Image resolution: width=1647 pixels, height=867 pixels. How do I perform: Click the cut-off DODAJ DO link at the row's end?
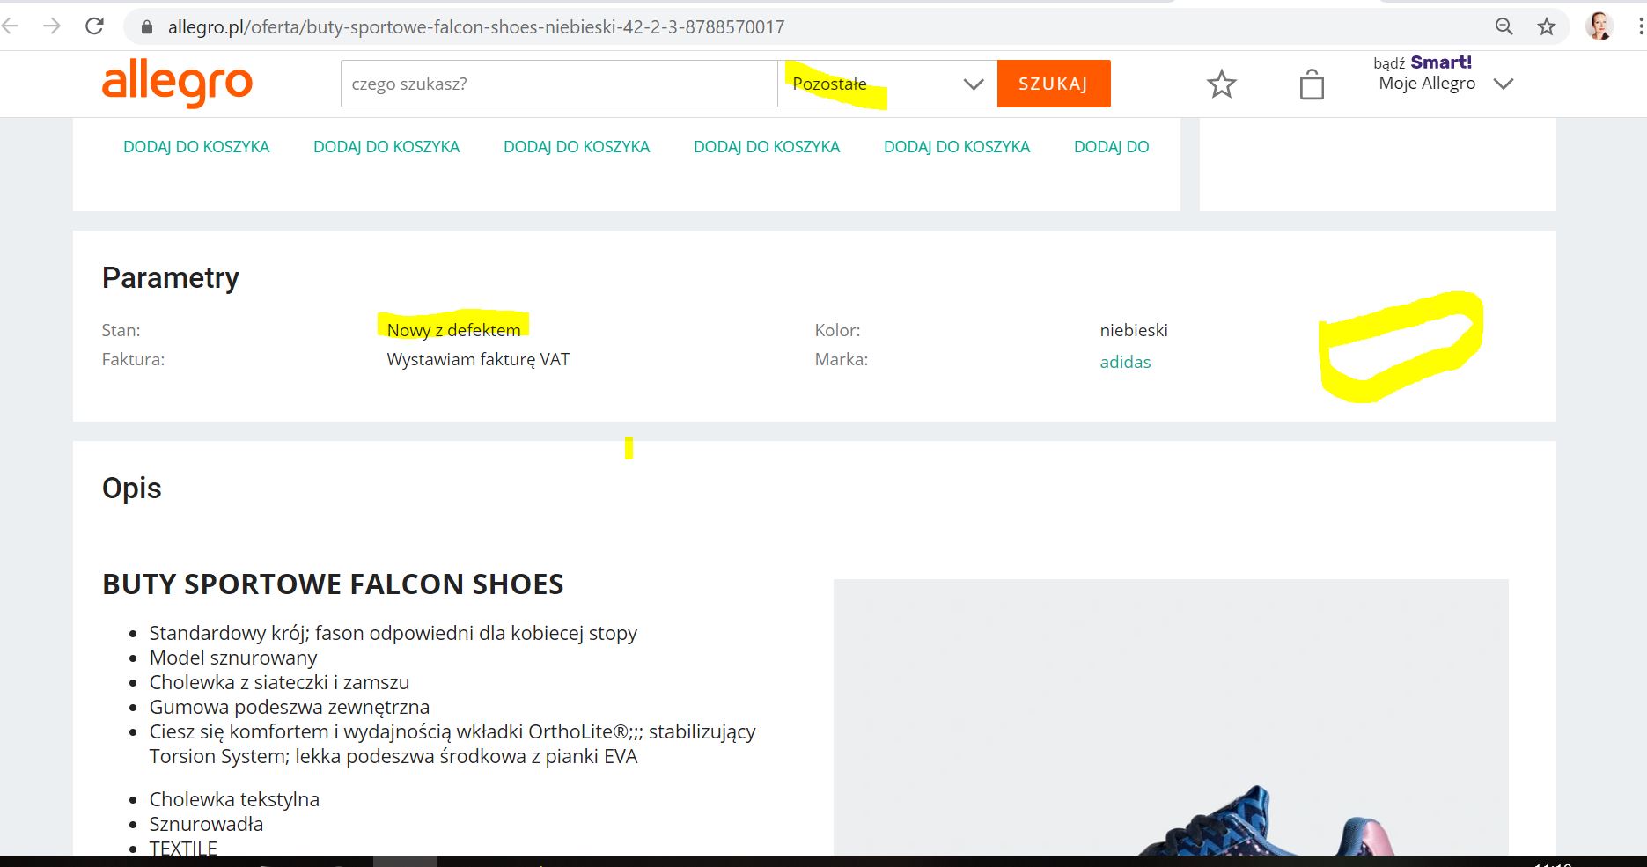(1111, 147)
